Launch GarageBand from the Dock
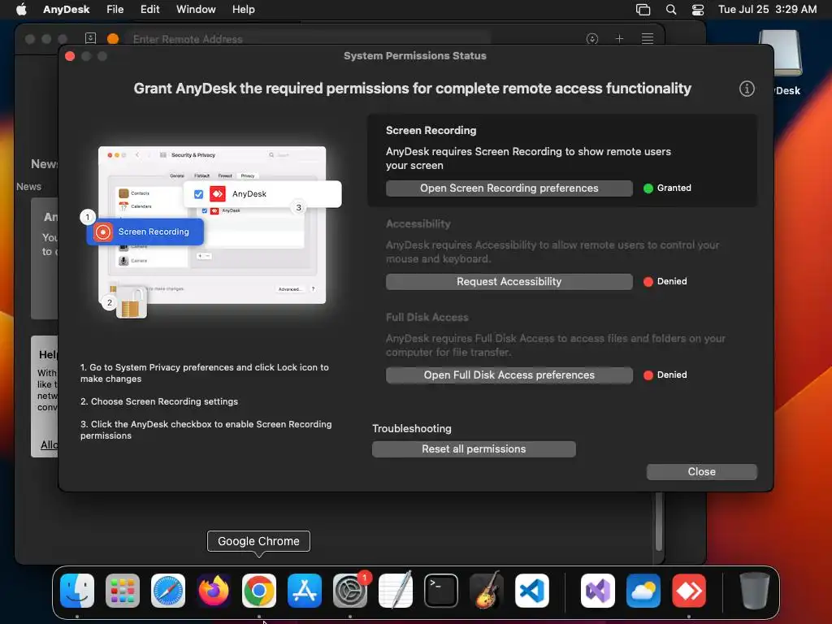This screenshot has width=832, height=624. pos(487,591)
